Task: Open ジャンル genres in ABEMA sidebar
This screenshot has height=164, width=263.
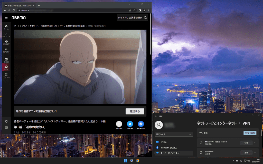Action: (6, 76)
